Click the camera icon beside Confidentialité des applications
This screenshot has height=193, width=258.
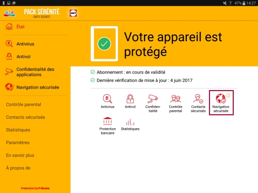tap(9, 72)
